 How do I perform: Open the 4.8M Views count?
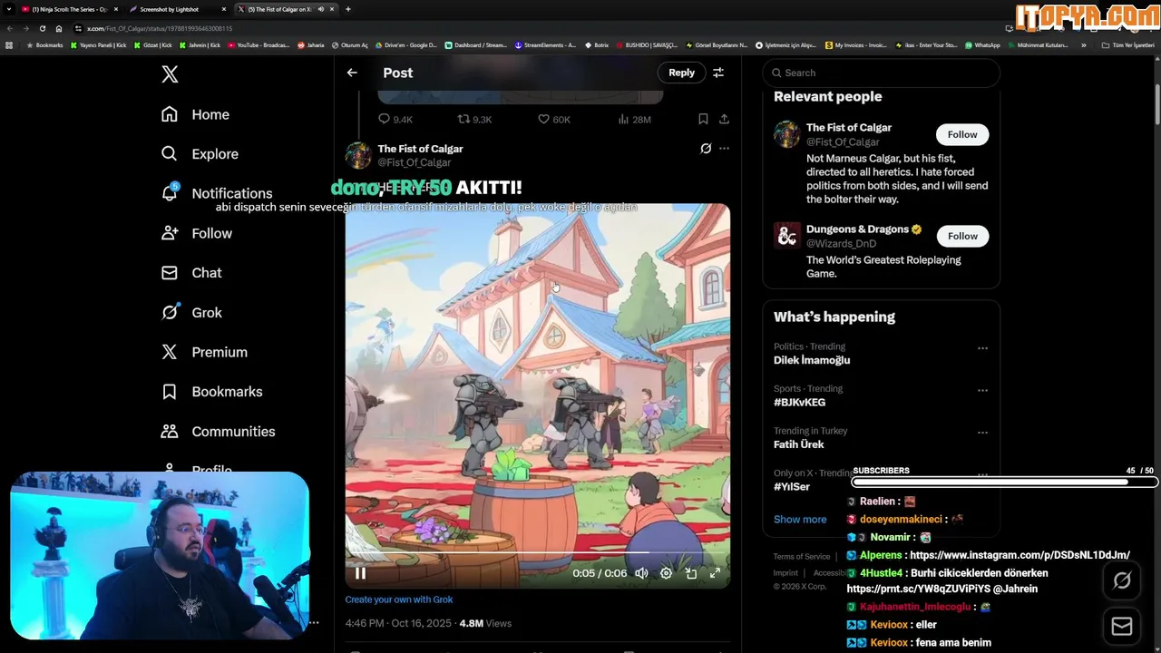(485, 623)
